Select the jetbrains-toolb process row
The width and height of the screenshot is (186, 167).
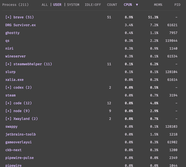coord(91,134)
